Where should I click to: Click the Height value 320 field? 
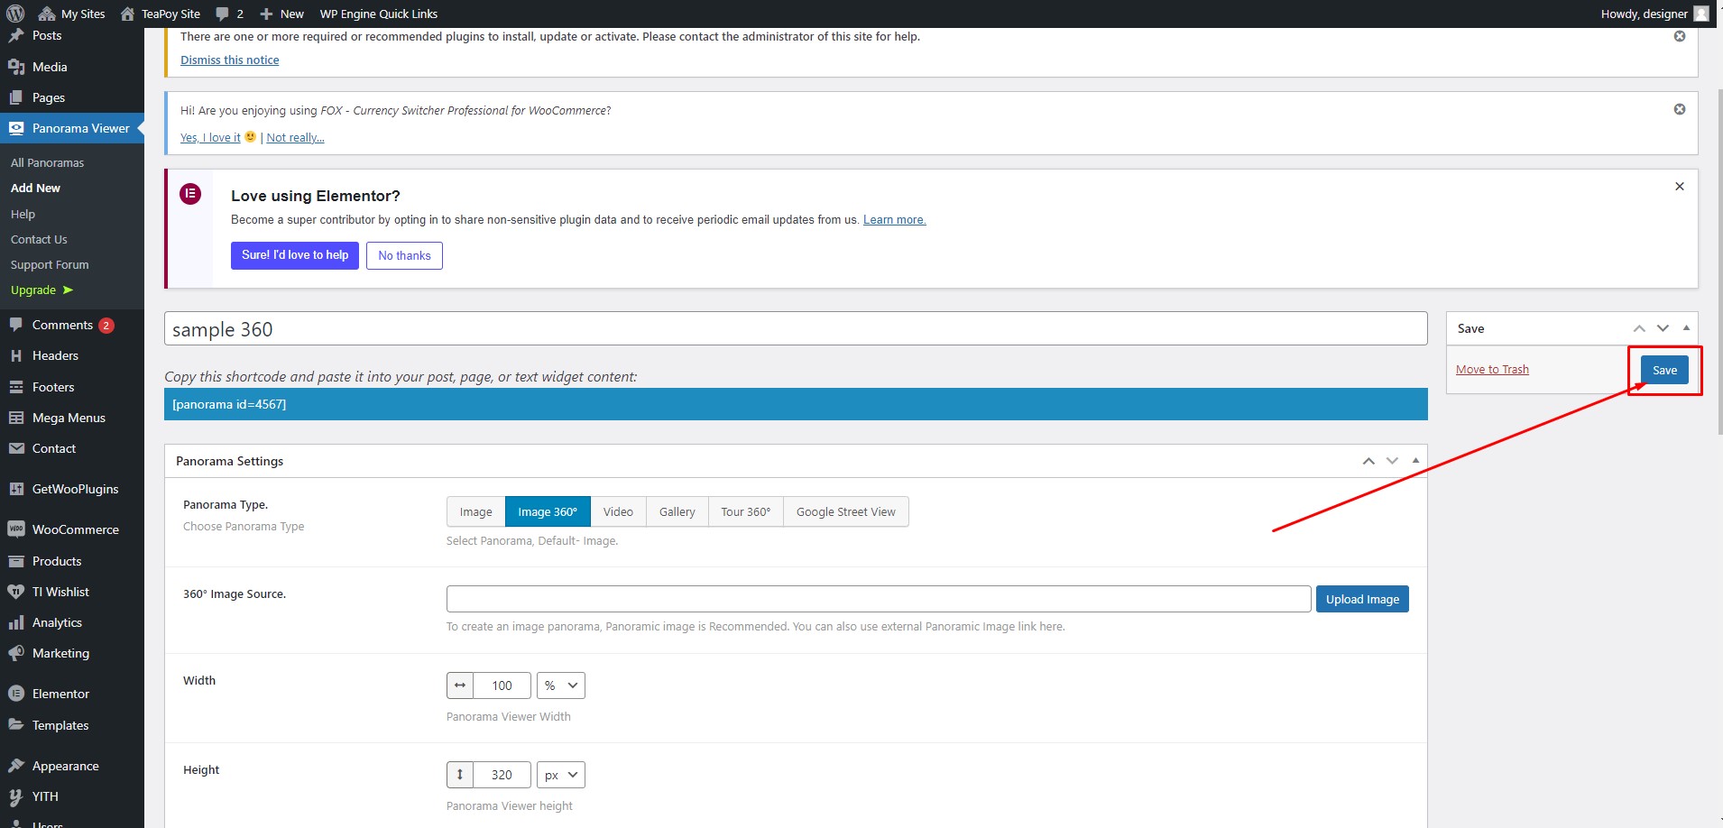[502, 775]
